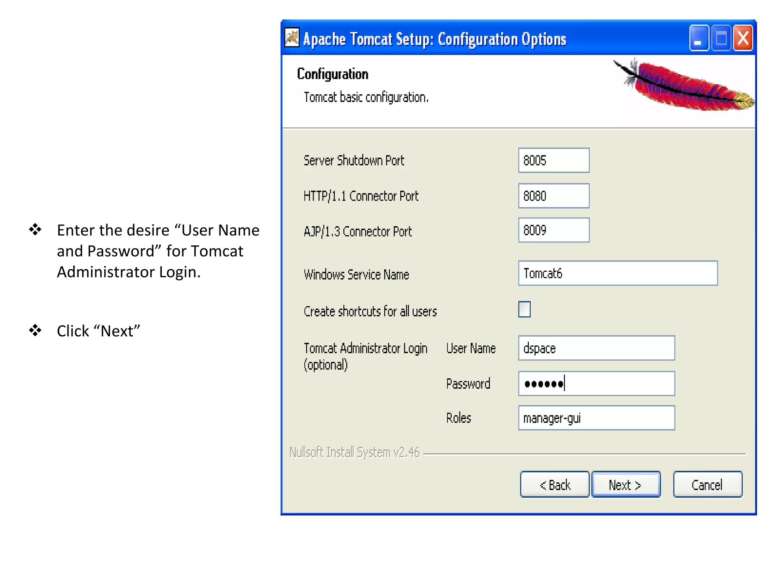This screenshot has width=783, height=587.
Task: Cancel the Tomcat setup
Action: click(708, 485)
